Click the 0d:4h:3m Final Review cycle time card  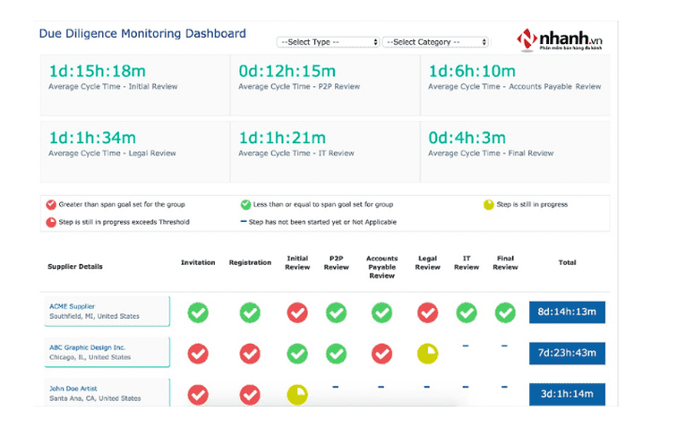[x=515, y=152]
